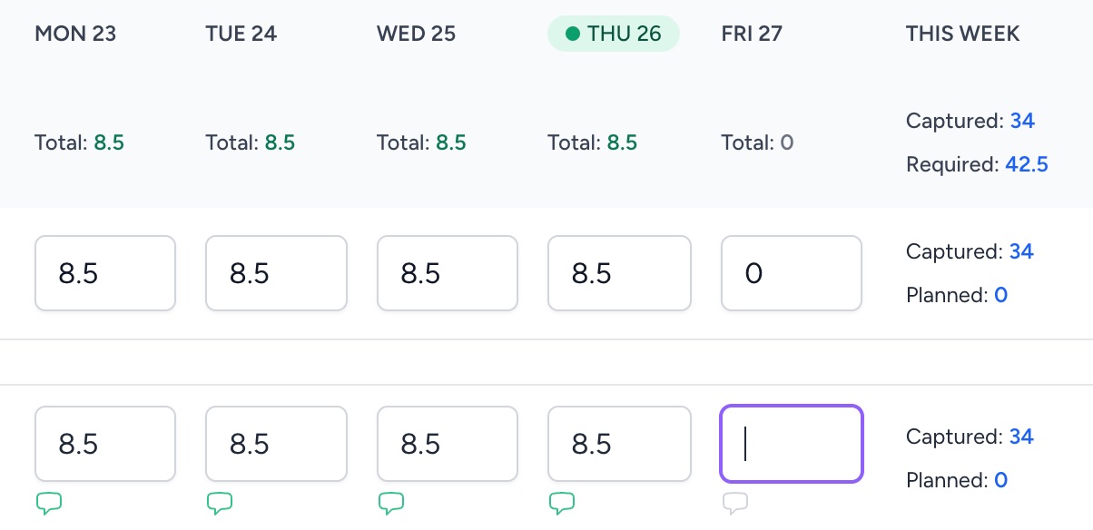Click the bottom row's Planned 0 value

pos(1000,480)
